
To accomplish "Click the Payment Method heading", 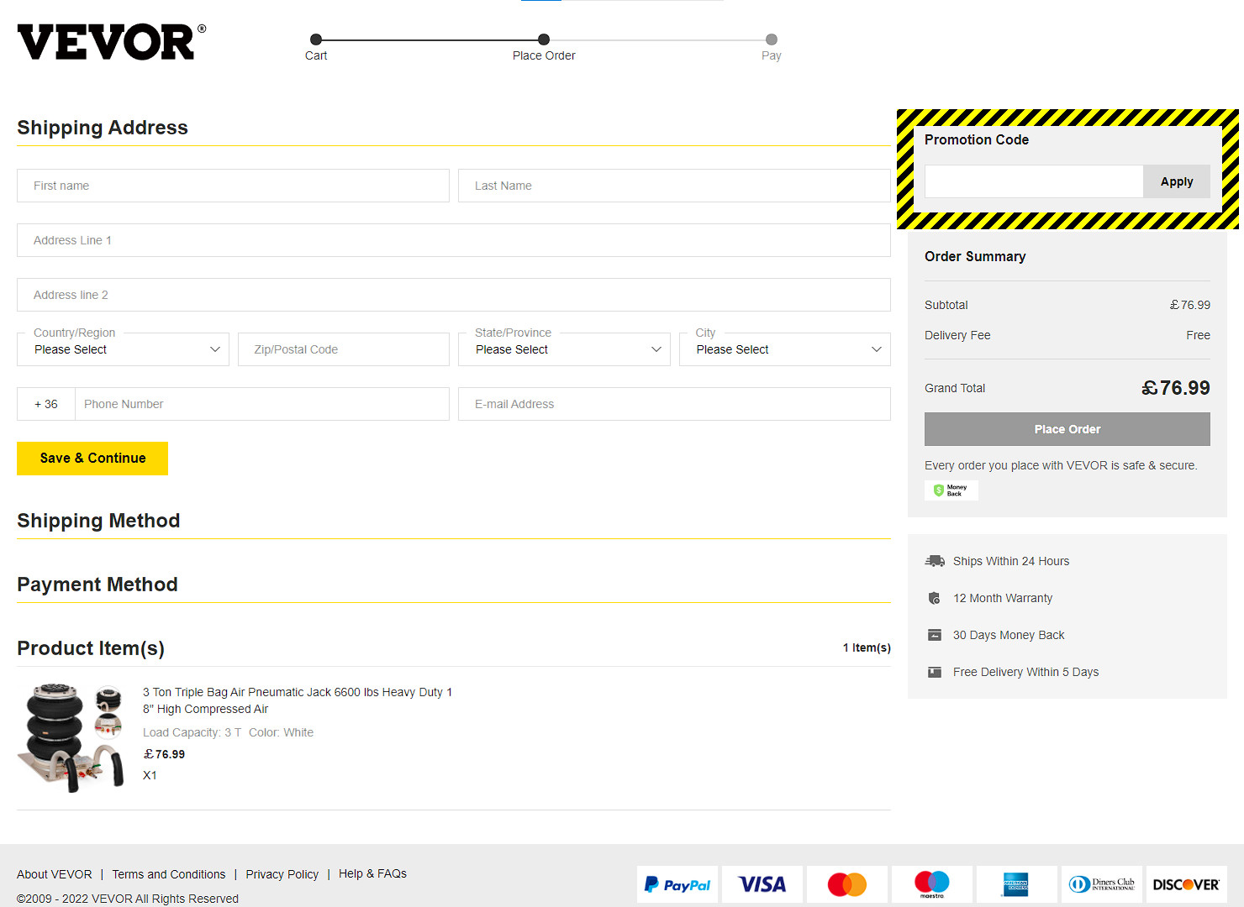I will (x=98, y=585).
